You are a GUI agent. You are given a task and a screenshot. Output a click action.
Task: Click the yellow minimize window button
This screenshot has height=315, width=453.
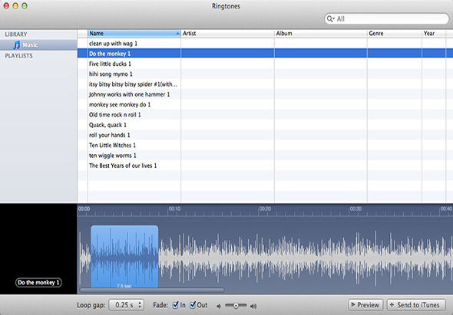pos(15,6)
